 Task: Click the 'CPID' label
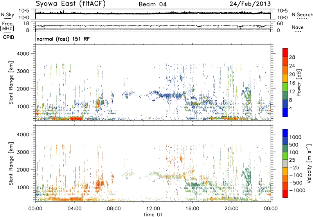click(9, 37)
